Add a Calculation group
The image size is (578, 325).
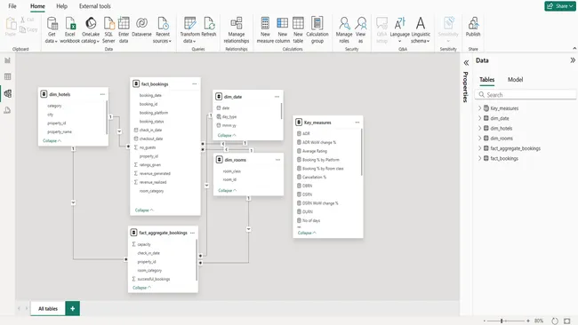click(x=317, y=30)
